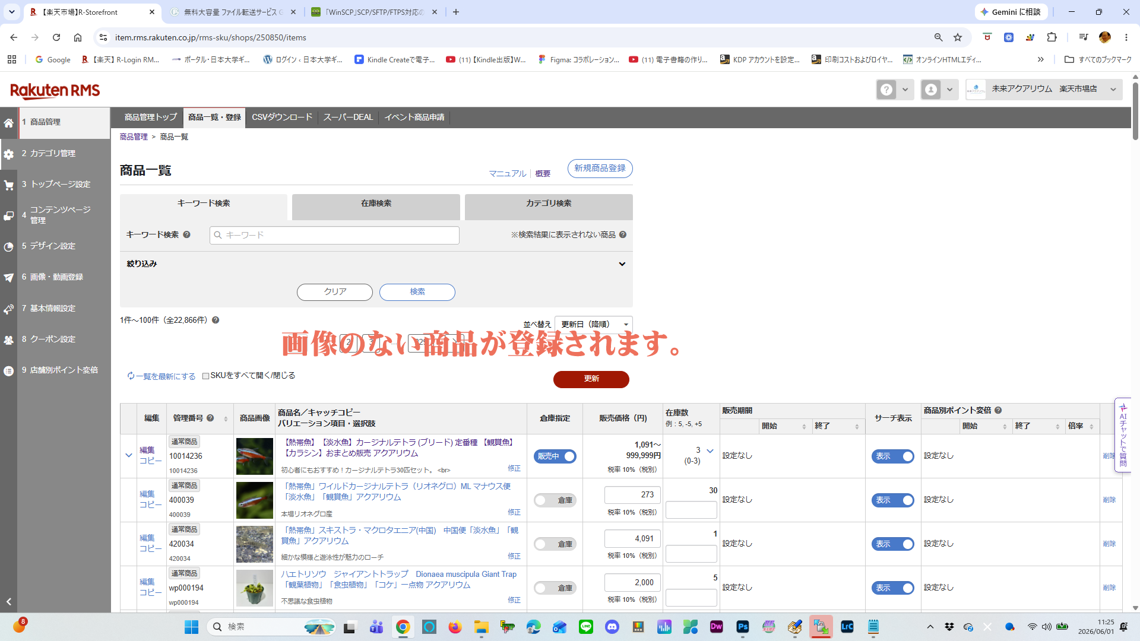Toggle 倉庫 switch for item 400039
This screenshot has width=1140, height=641.
click(x=555, y=500)
